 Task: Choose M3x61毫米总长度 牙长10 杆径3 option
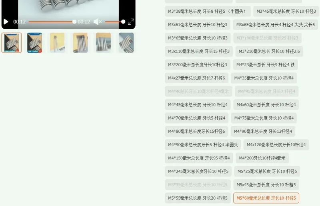pyautogui.click(x=198, y=25)
